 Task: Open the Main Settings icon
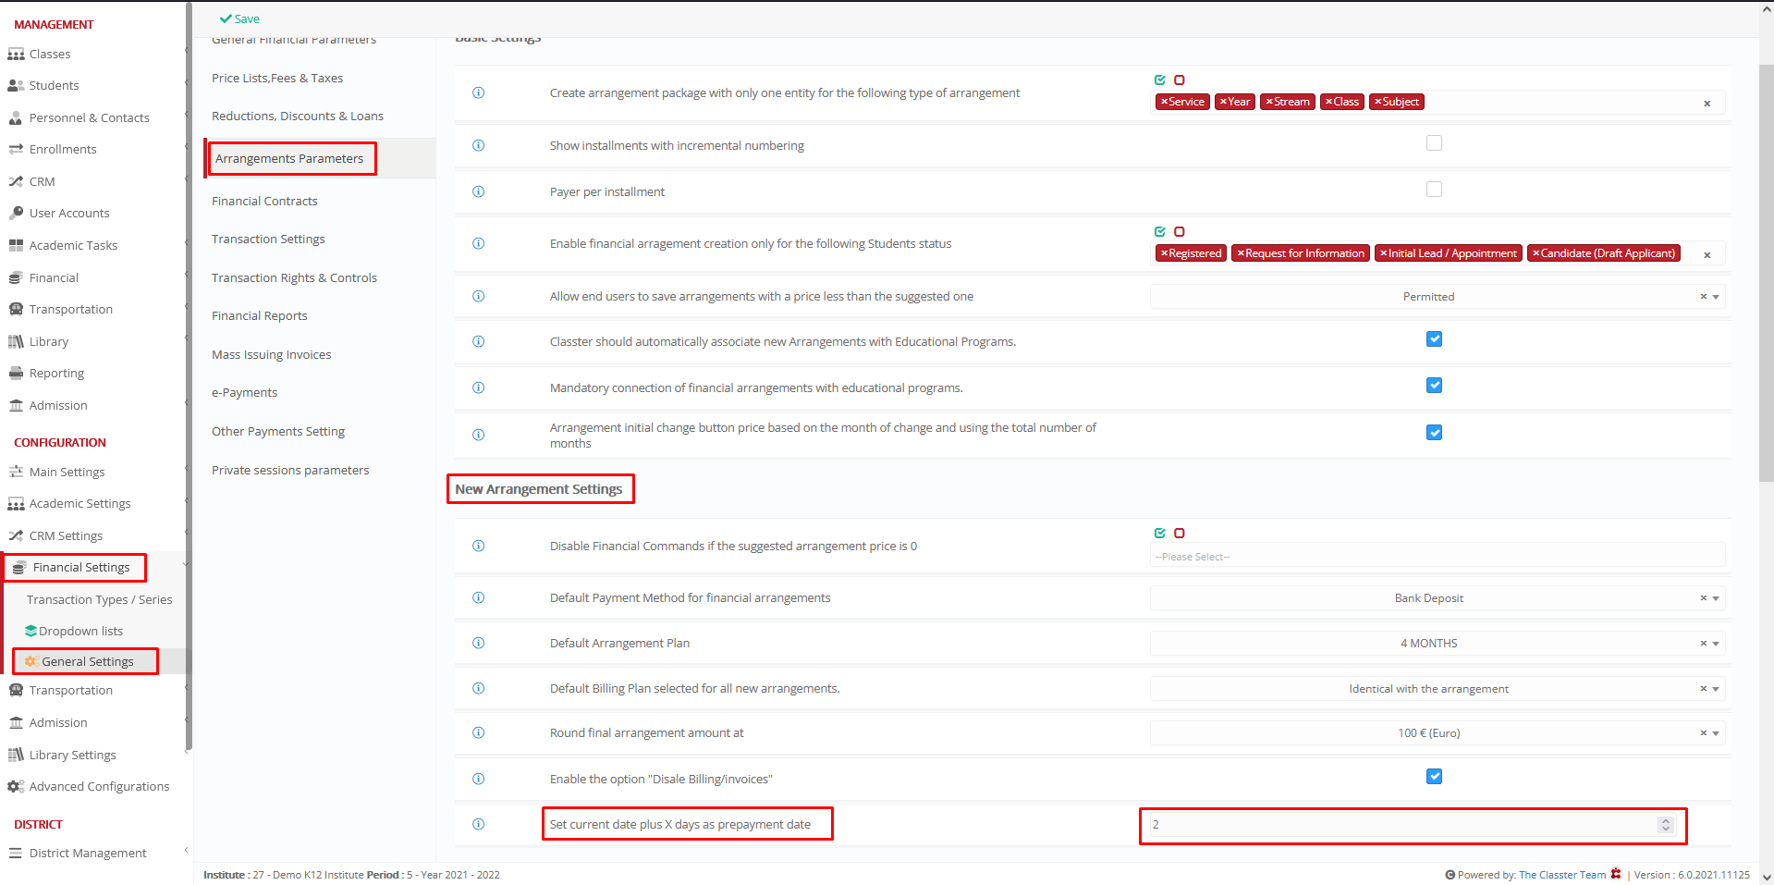click(x=16, y=473)
